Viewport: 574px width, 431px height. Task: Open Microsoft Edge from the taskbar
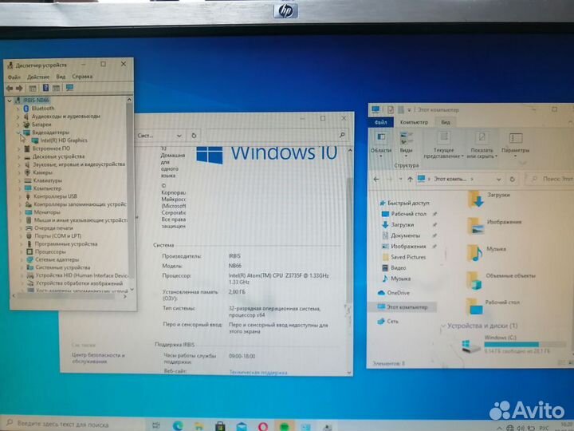tap(179, 424)
